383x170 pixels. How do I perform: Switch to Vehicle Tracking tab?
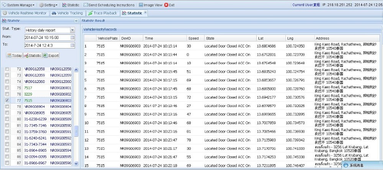(67, 13)
